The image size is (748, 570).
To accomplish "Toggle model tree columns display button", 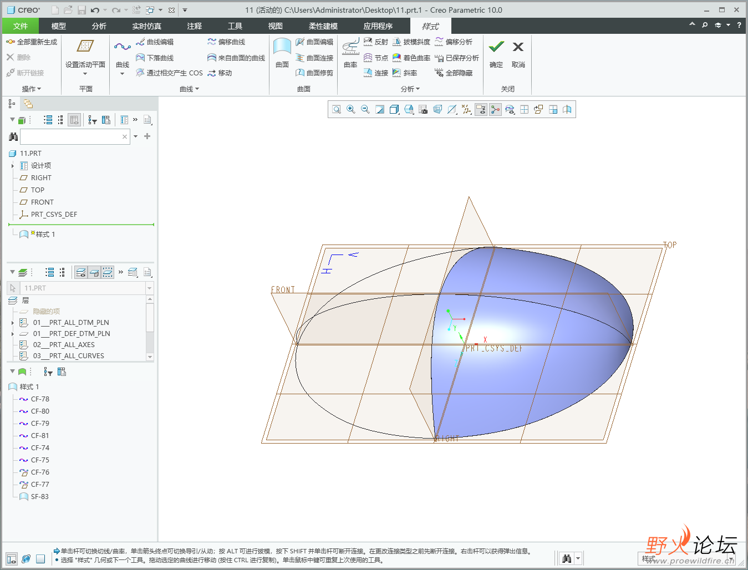I will tap(74, 120).
